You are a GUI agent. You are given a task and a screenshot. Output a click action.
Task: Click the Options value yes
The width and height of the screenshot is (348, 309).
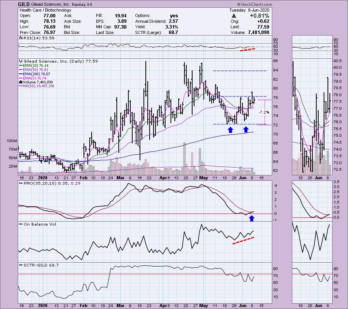[x=174, y=16]
